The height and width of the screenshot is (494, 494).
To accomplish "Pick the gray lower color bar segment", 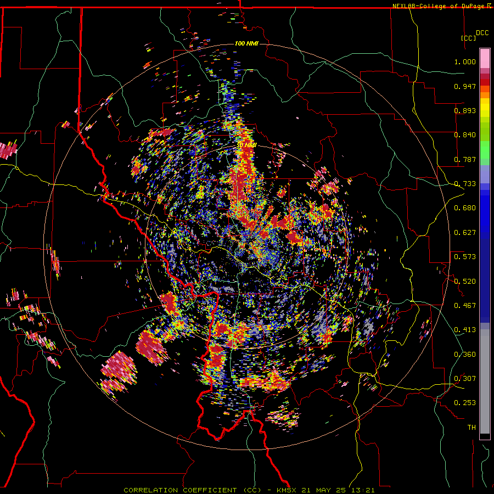I will pos(485,381).
